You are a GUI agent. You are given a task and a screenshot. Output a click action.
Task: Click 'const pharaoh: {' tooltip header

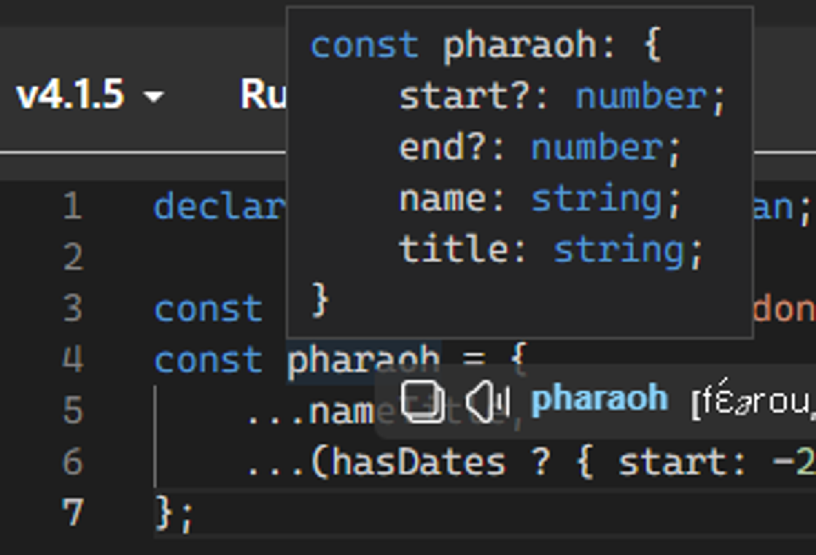(x=486, y=46)
